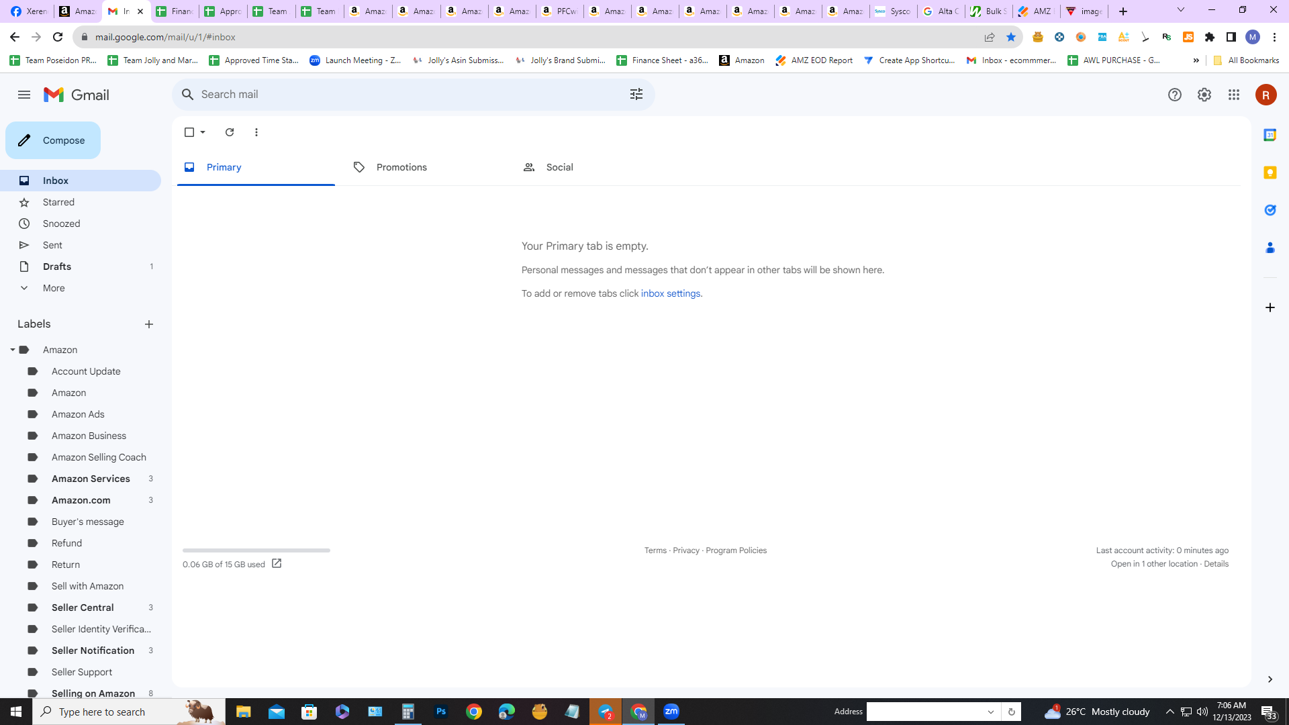Open search options filter icon
This screenshot has width=1289, height=725.
coord(636,95)
